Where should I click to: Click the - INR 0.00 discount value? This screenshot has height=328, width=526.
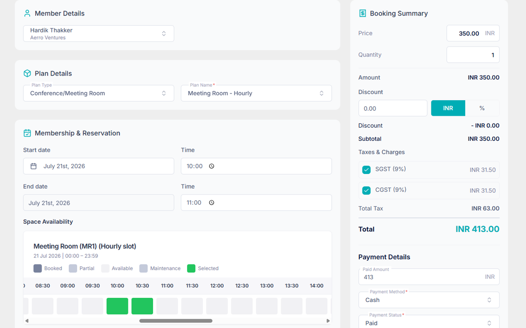485,126
